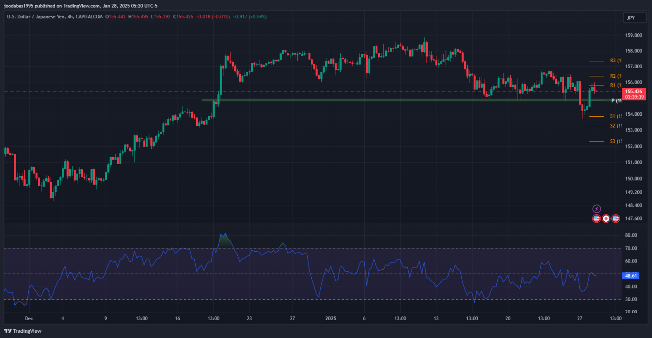652x338 pixels.
Task: Select the R2 pivot resistance line label
Action: click(x=615, y=76)
